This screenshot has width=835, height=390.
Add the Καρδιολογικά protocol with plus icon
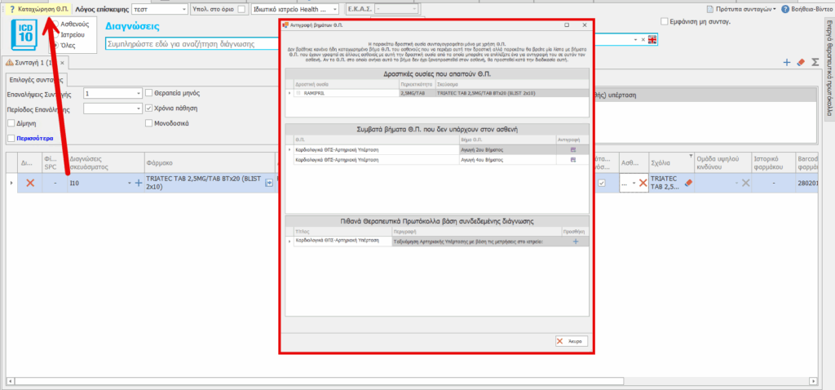pyautogui.click(x=576, y=242)
